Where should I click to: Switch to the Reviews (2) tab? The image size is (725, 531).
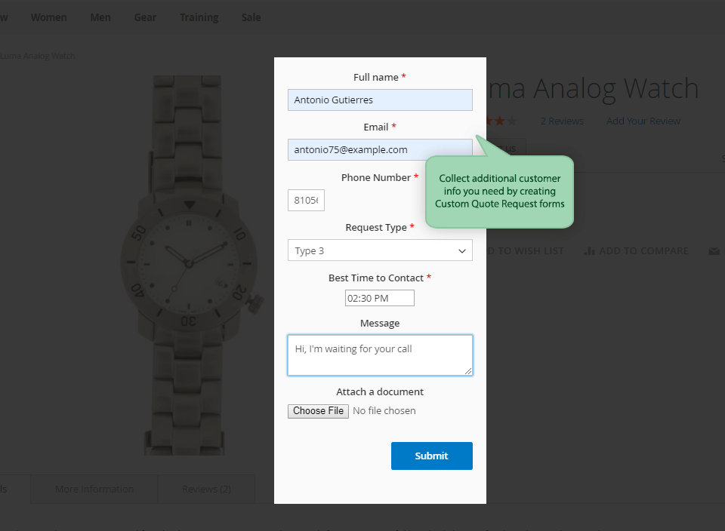(x=206, y=489)
